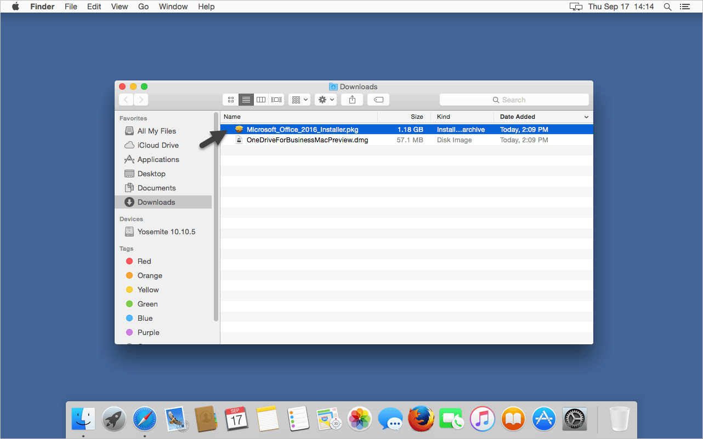Screen dimensions: 703x439
Task: Select the Orange tag
Action: [x=163, y=275]
